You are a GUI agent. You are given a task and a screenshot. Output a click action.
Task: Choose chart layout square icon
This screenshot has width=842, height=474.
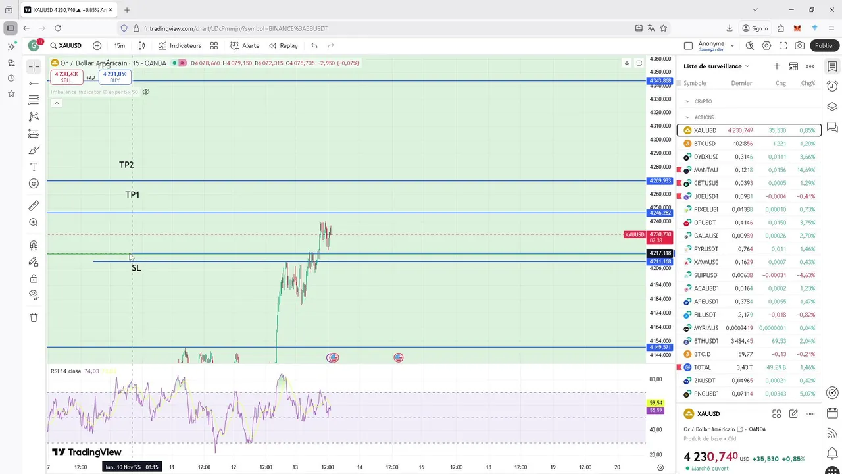pyautogui.click(x=688, y=45)
